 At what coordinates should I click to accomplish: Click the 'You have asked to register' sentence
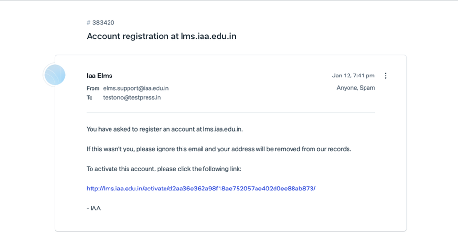165,129
